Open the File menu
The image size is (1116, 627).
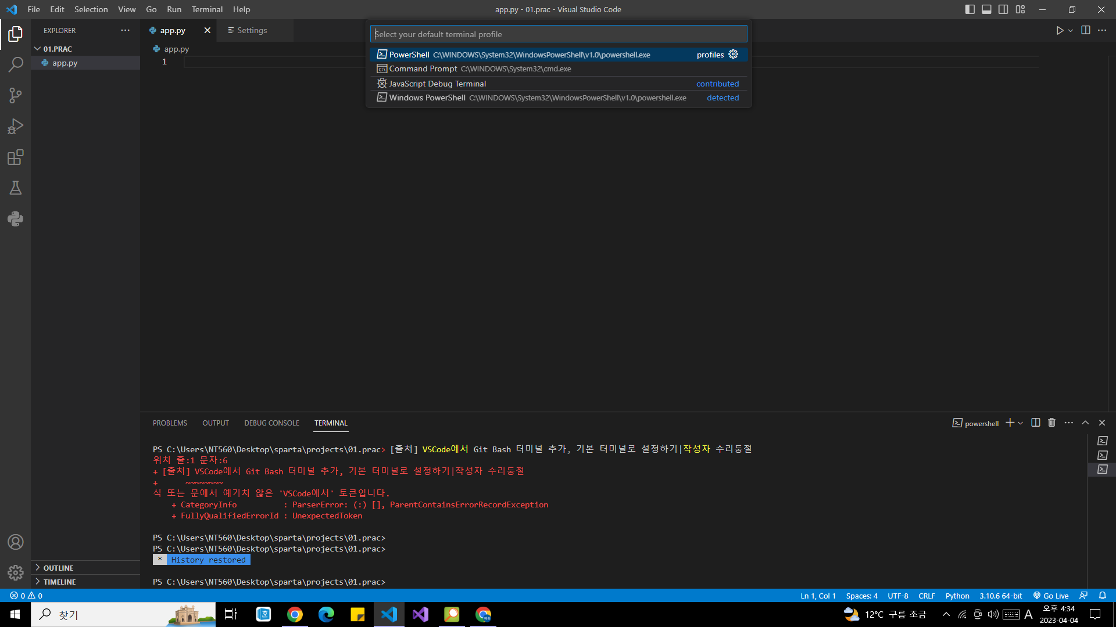click(34, 9)
